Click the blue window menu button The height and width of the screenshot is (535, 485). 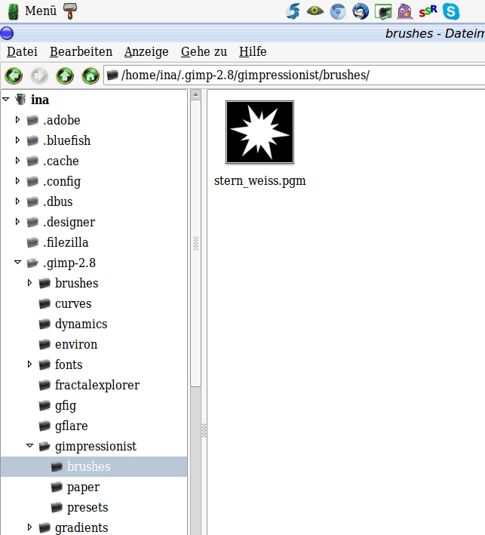coord(7,33)
